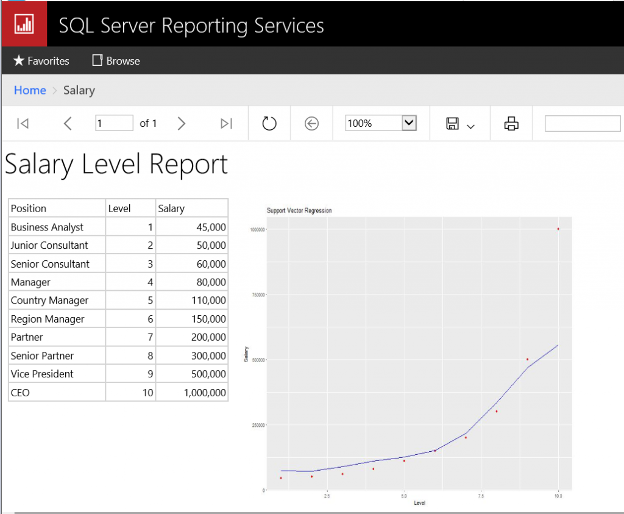624x514 pixels.
Task: Click the level 10 cell in CEO row
Action: (130, 392)
